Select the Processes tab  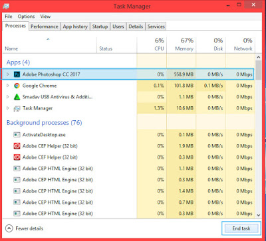pos(15,26)
